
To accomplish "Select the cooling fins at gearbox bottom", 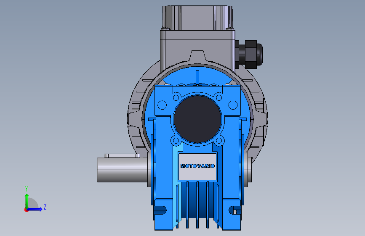I will [197, 205].
